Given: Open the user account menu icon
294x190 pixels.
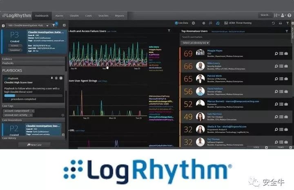Looking at the screenshot, I should point(283,15).
